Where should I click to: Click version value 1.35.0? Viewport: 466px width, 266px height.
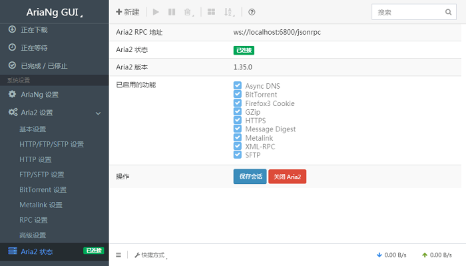pos(243,67)
